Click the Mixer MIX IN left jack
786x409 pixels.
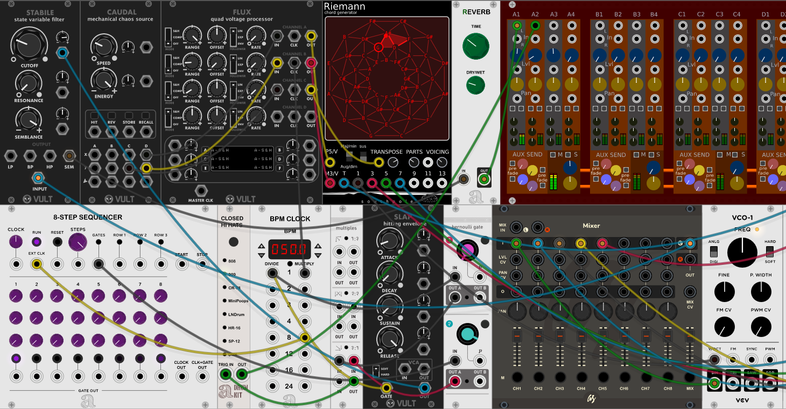coord(516,227)
